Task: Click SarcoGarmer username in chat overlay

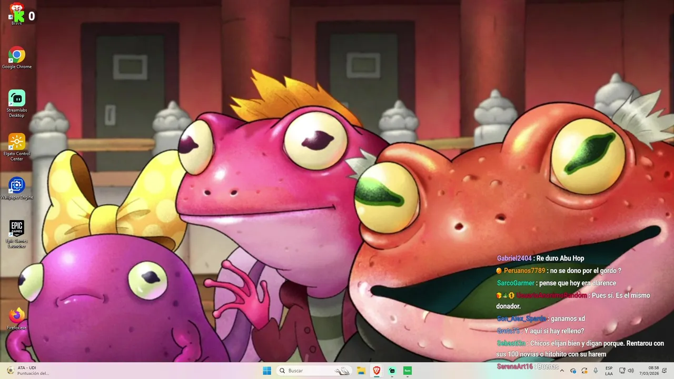Action: click(x=516, y=283)
